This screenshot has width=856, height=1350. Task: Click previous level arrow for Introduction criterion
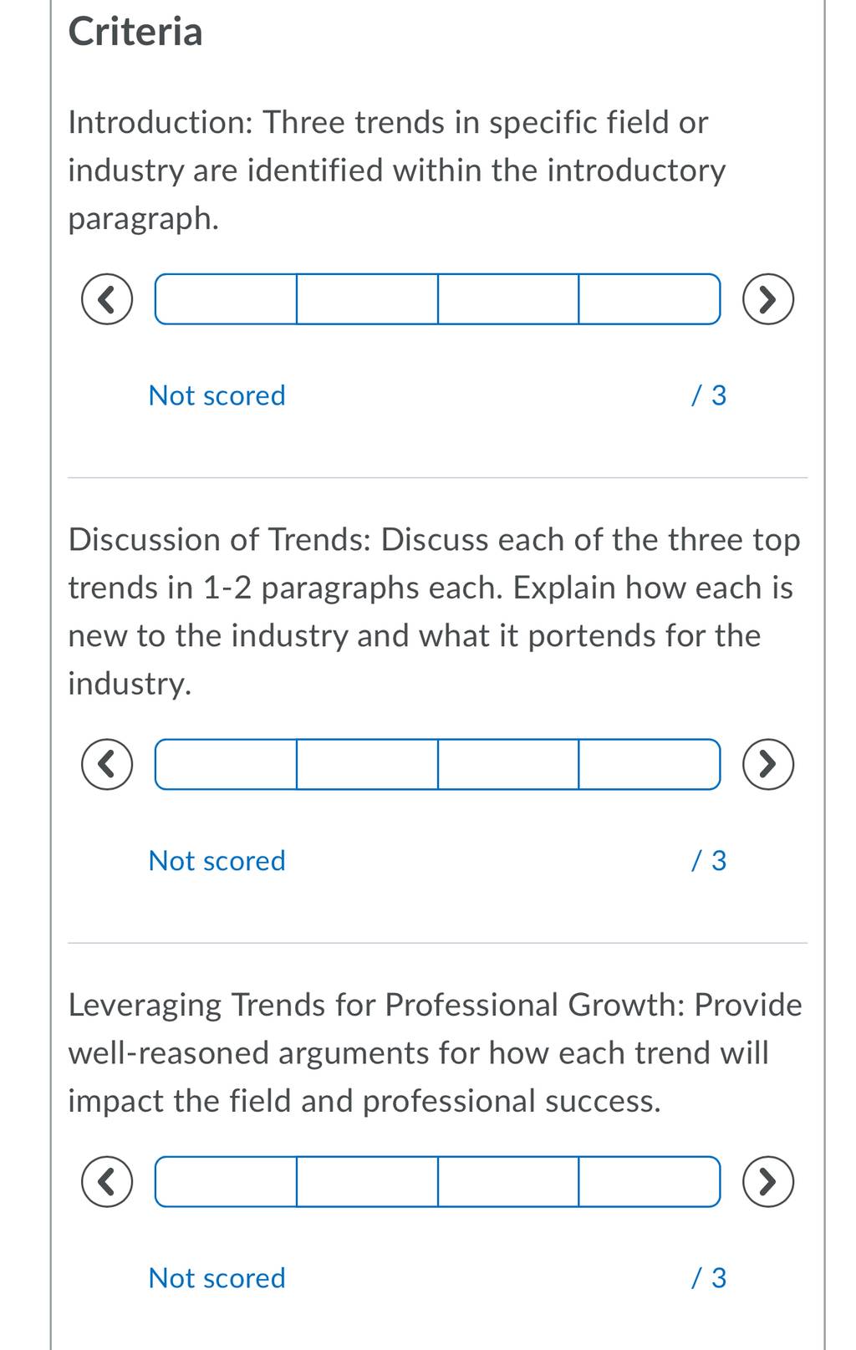[107, 299]
